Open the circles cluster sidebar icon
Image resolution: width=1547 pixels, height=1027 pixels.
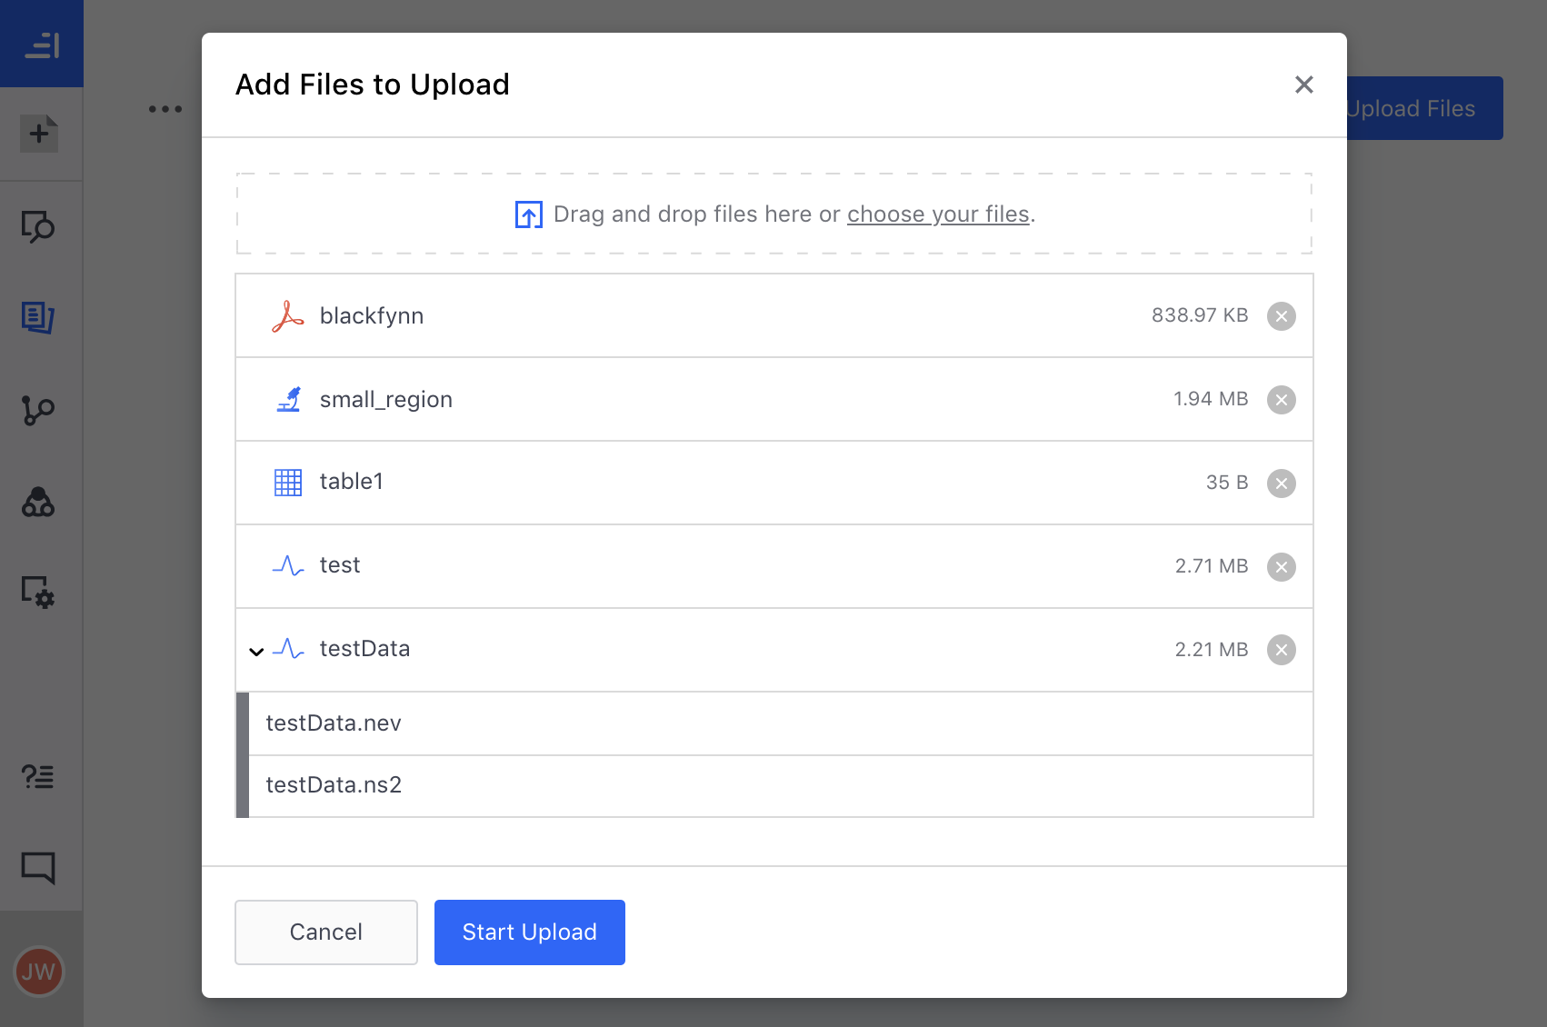(x=38, y=502)
